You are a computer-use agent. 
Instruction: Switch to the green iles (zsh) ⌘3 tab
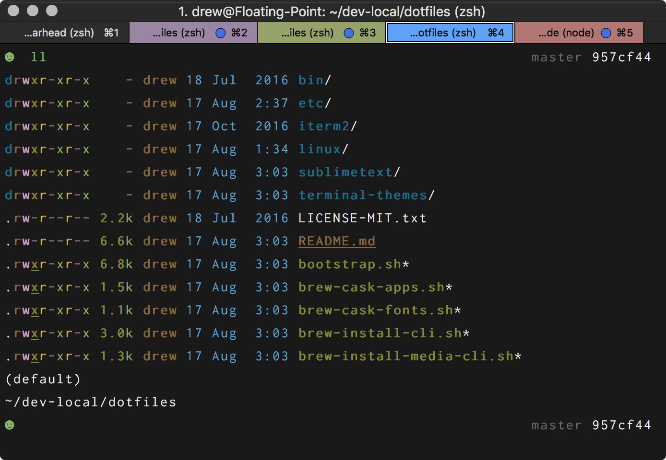tap(321, 33)
